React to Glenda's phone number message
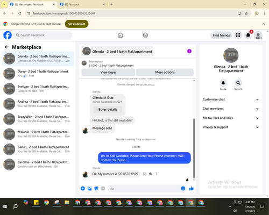Screen dimensions: 269x215 145,174
